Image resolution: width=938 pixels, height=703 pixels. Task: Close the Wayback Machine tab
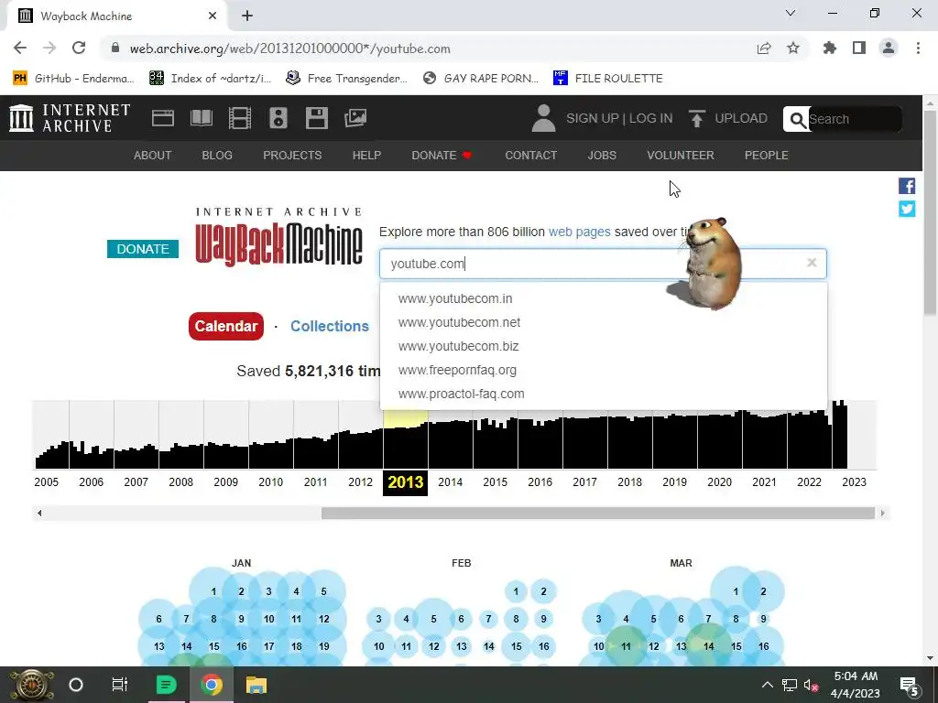click(x=213, y=16)
